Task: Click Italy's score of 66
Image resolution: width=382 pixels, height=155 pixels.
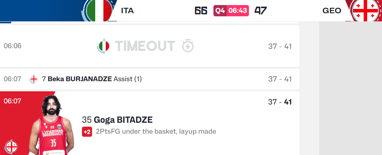Action: point(201,10)
